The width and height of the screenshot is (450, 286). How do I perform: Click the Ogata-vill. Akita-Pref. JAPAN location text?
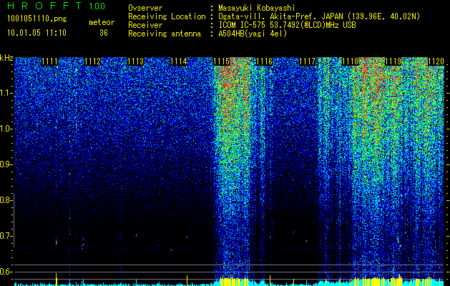[x=319, y=16]
